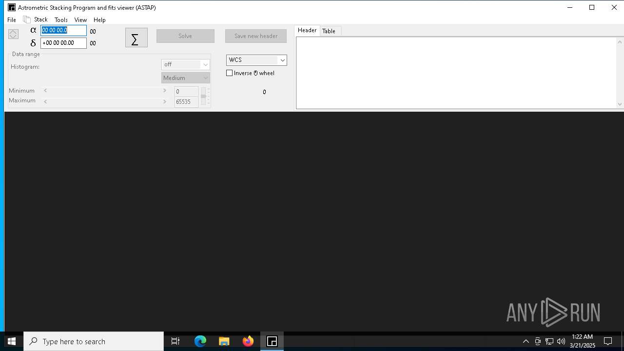
Task: Click the Minimum slider track
Action: [105, 91]
